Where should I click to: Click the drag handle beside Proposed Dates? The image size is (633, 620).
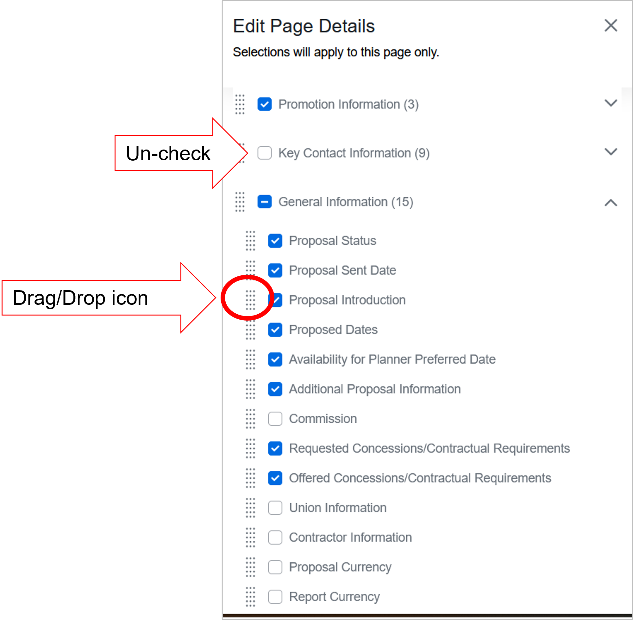pyautogui.click(x=250, y=329)
